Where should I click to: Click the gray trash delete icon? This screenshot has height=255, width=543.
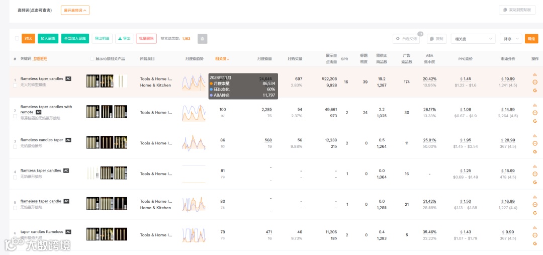click(x=202, y=38)
